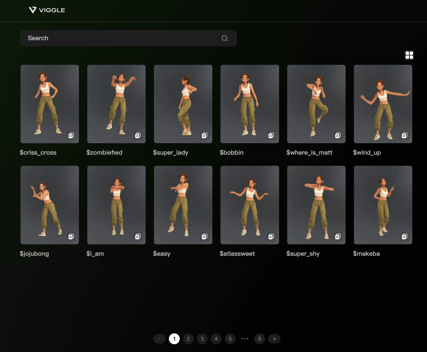The height and width of the screenshot is (352, 427).
Task: Open the $where_is_matt label link
Action: (x=309, y=153)
